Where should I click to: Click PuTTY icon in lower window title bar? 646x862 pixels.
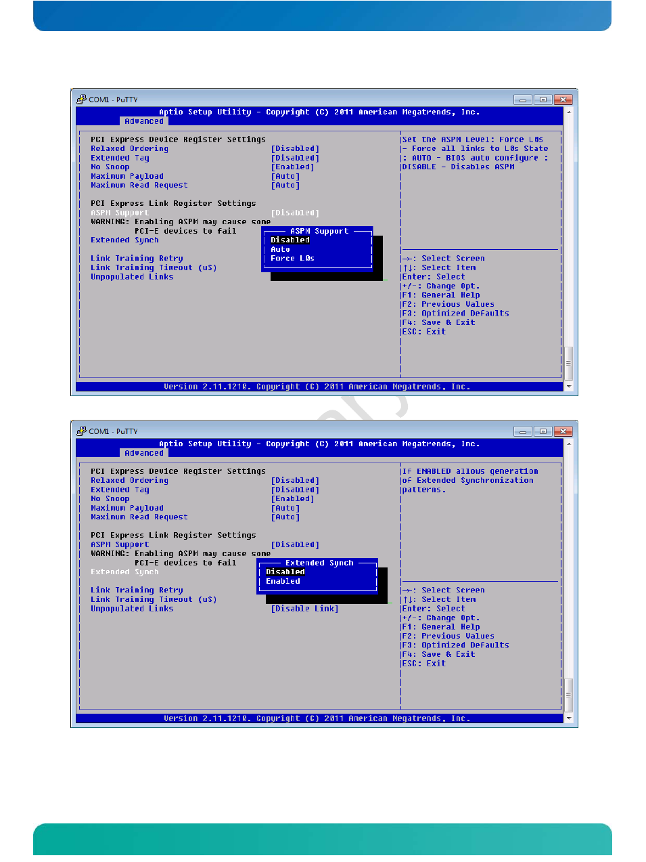point(81,431)
